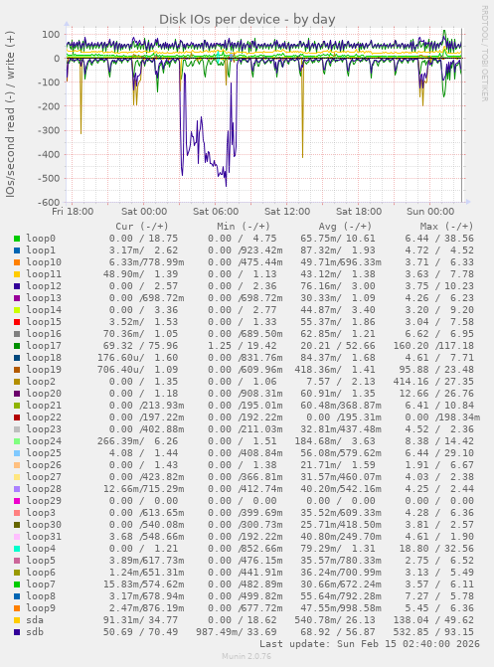Screen dimensions: 494x667
Task: Click the loop19 legend color square
Action: 17,370
